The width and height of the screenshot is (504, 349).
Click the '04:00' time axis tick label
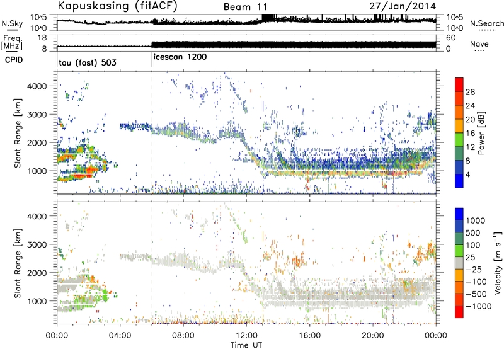120,336
